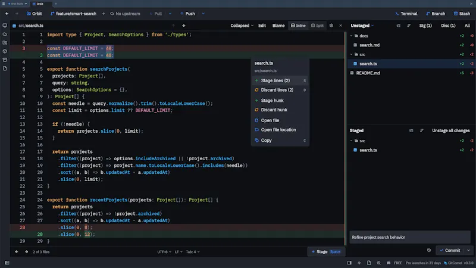Click the brush icon in Staged header
This screenshot has width=476, height=268.
pos(422,130)
